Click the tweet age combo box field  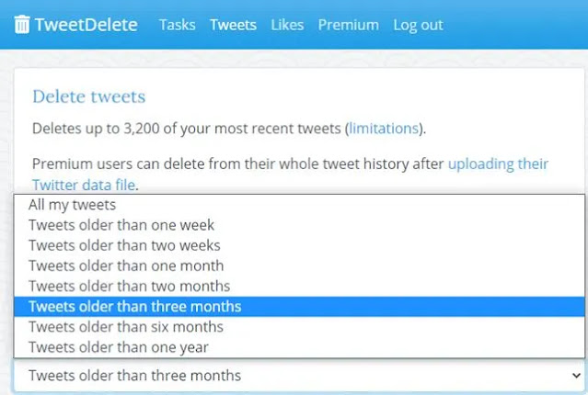click(x=276, y=376)
